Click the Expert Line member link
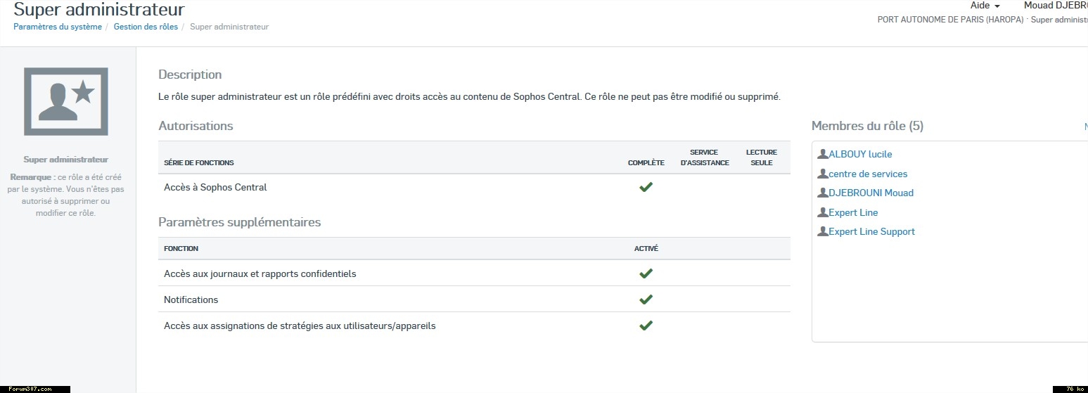This screenshot has width=1088, height=393. coord(853,212)
